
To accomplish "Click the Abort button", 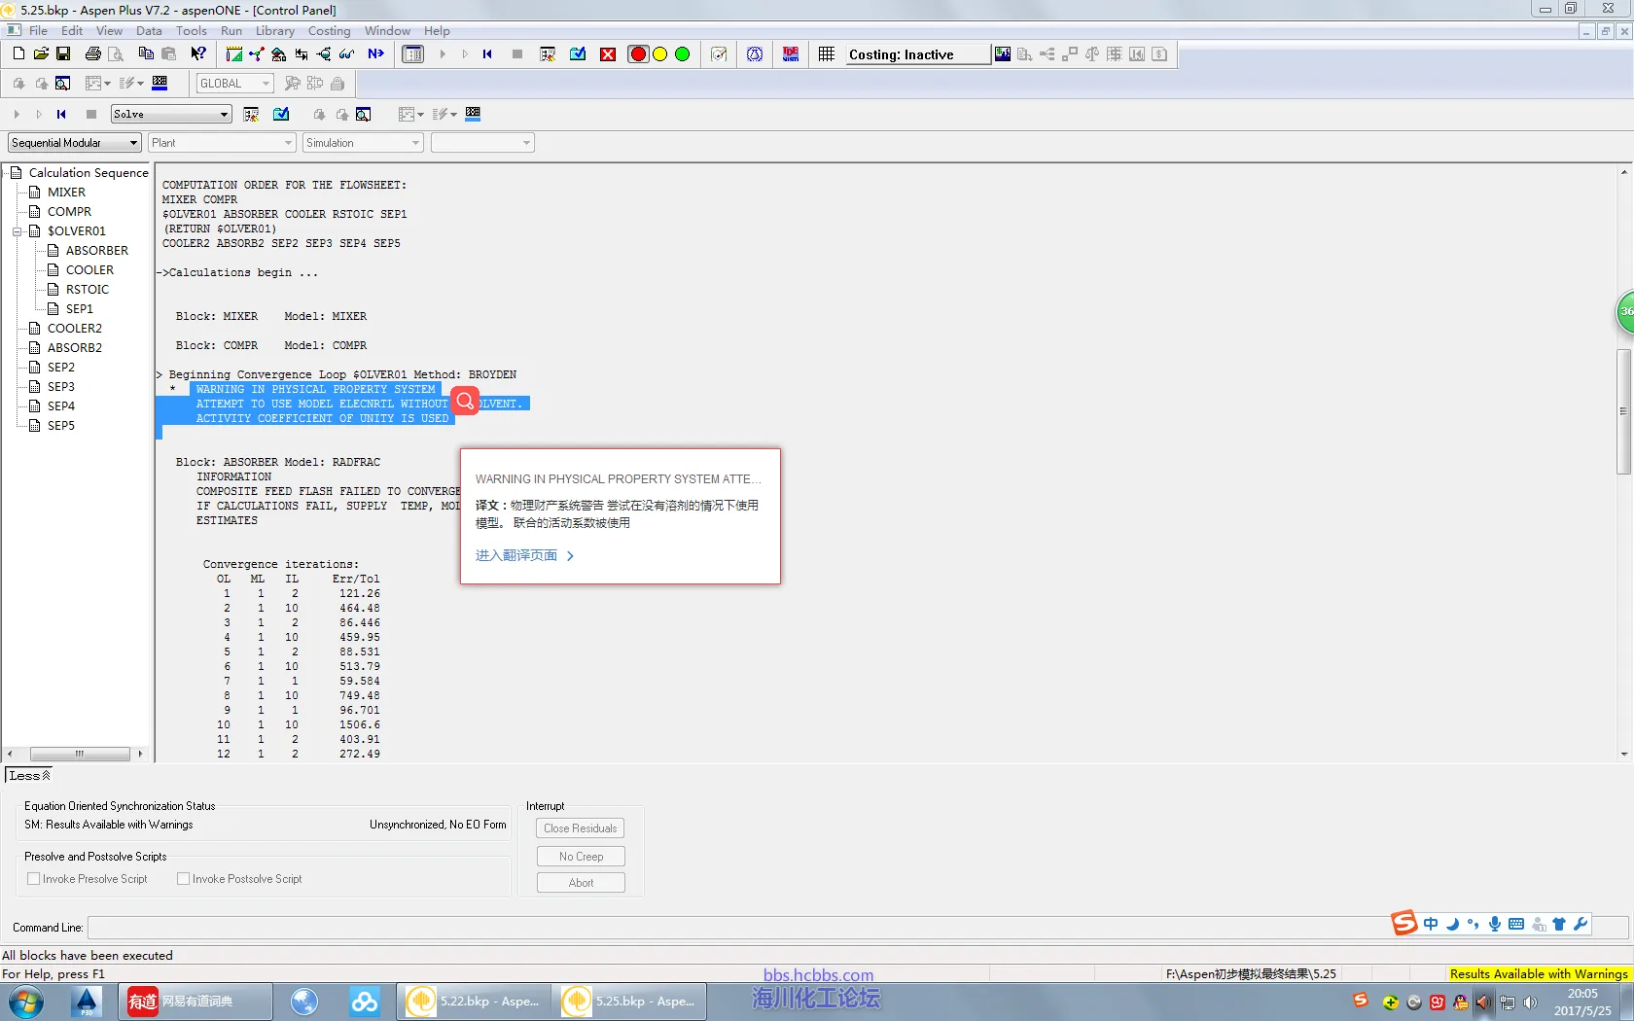I will coord(581,883).
